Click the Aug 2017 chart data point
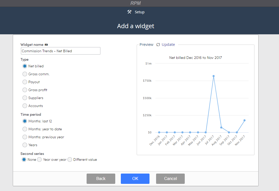This screenshot has height=191, width=279. (221, 128)
